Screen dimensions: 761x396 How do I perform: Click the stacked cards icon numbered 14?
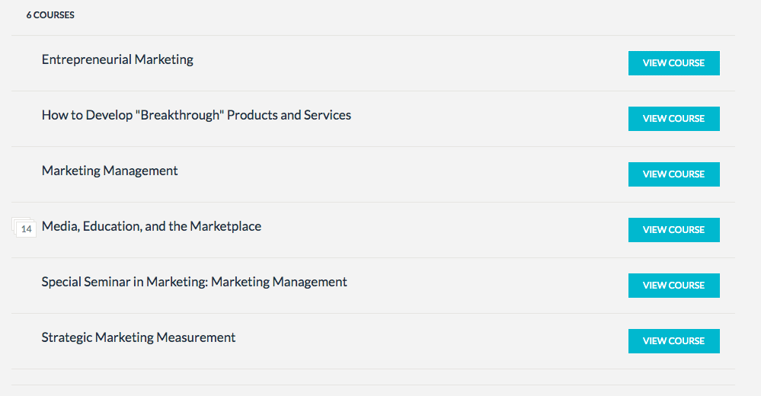click(24, 227)
